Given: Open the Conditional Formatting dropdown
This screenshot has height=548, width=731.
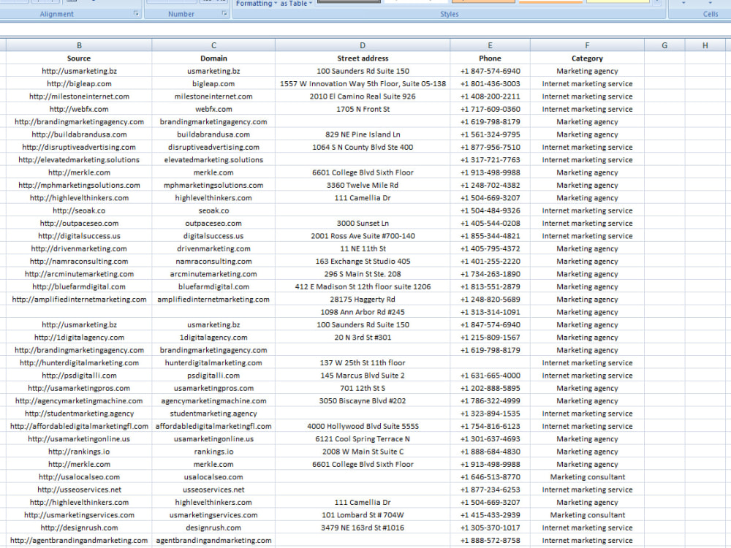Looking at the screenshot, I should pyautogui.click(x=256, y=3).
